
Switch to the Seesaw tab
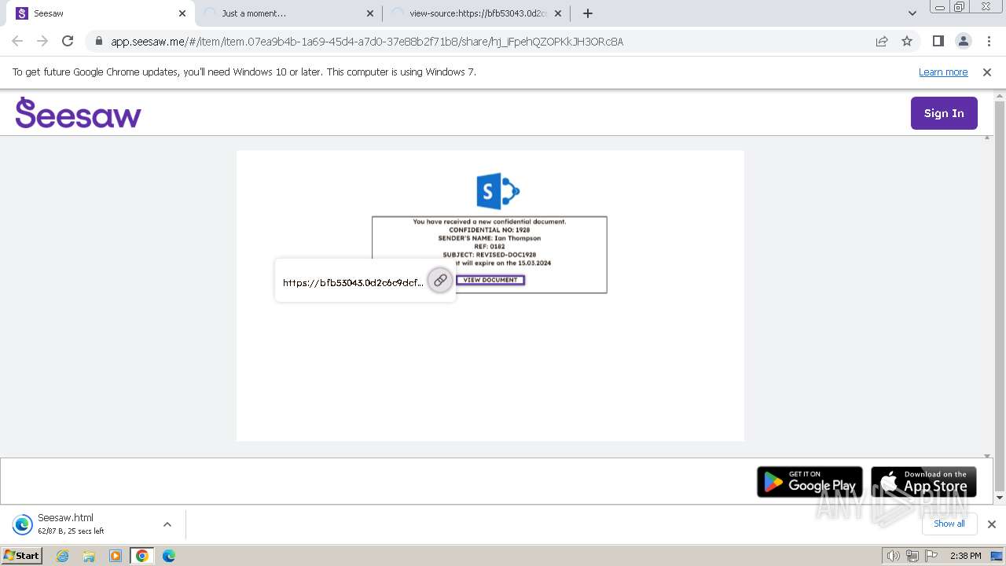102,13
